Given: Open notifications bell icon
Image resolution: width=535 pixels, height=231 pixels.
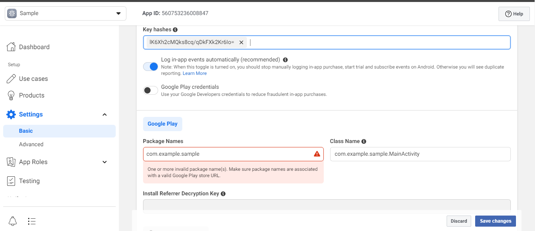Looking at the screenshot, I should tap(13, 221).
